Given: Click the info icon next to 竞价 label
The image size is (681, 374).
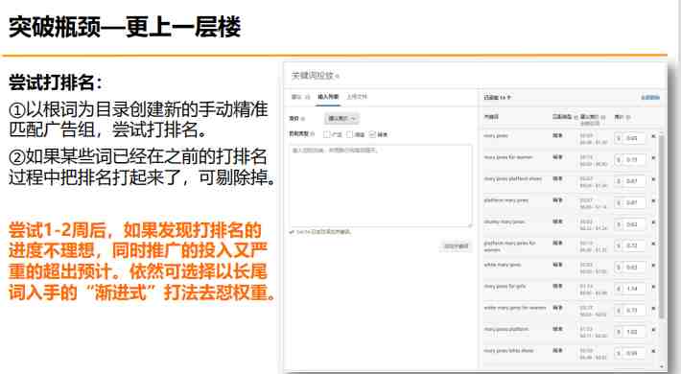Looking at the screenshot, I should tap(303, 119).
